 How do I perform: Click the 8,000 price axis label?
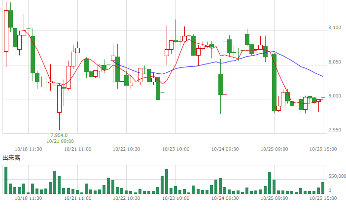335,96
